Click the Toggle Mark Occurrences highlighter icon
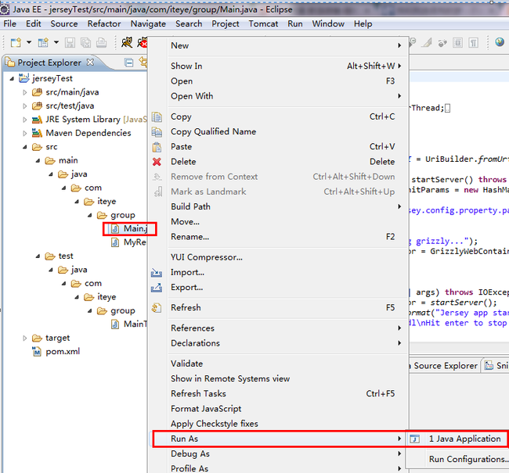Image resolution: width=509 pixels, height=473 pixels. (x=427, y=42)
